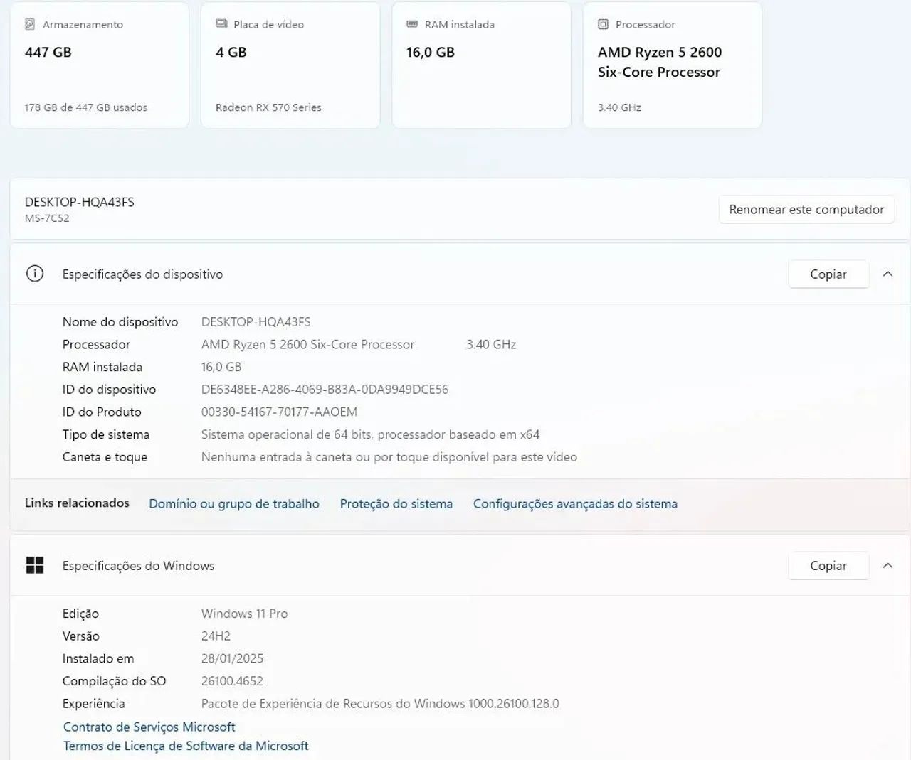Click the OS build number 26100.4652
This screenshot has width=911, height=760.
click(x=232, y=680)
